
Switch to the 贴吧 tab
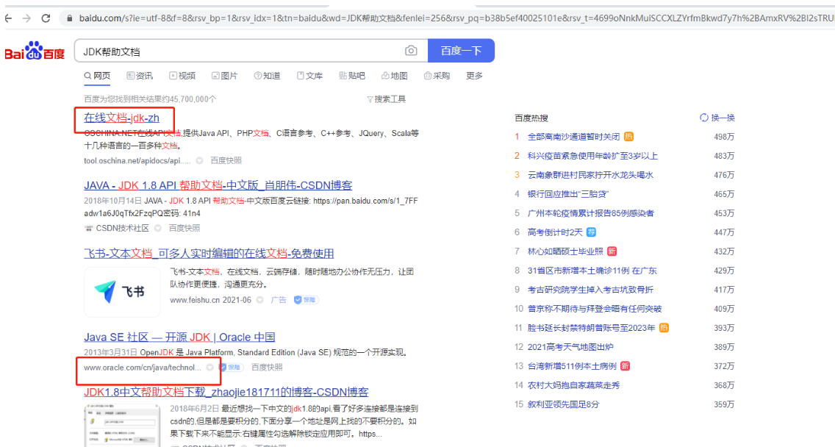click(x=352, y=76)
